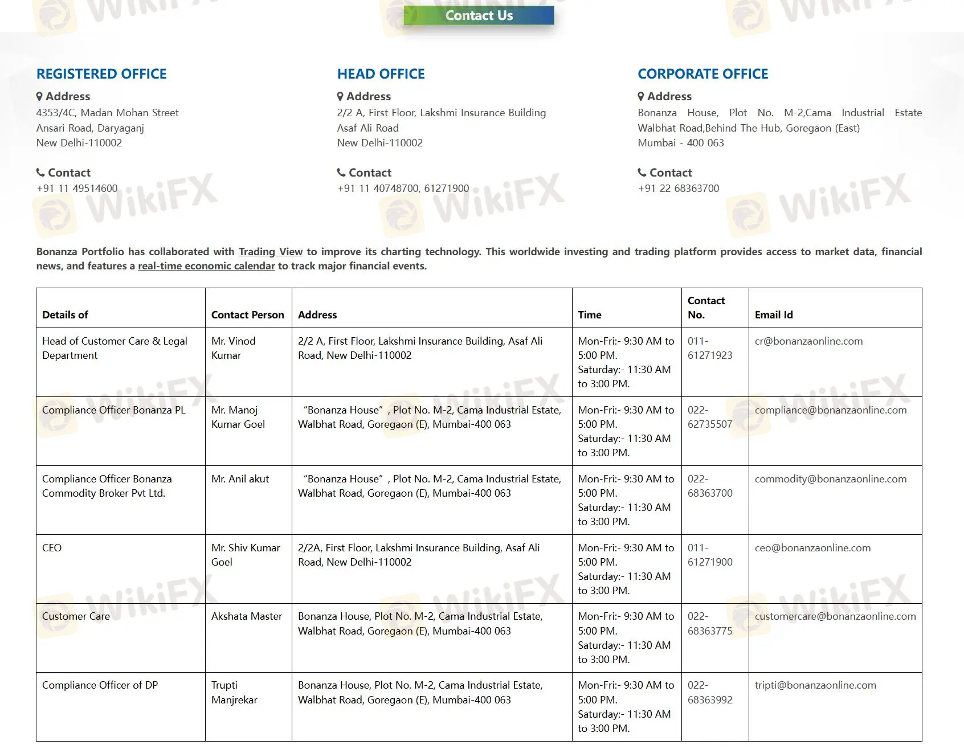Click the Registered Office phone number +91 11 49514600

click(77, 189)
